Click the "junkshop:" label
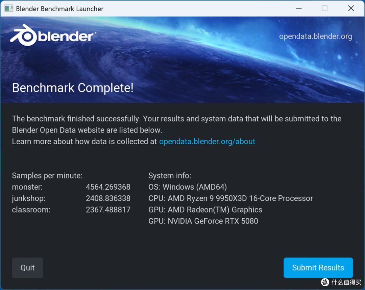Viewport: 365px width, 290px height. [29, 198]
